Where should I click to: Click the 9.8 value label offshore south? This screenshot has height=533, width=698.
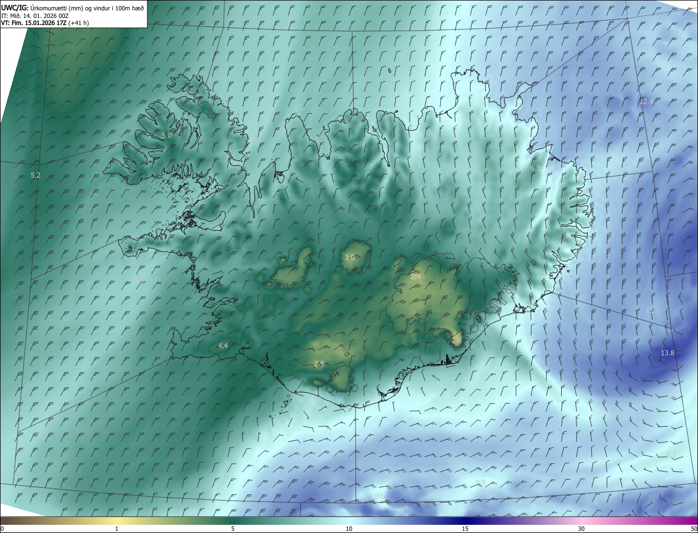[x=480, y=482]
